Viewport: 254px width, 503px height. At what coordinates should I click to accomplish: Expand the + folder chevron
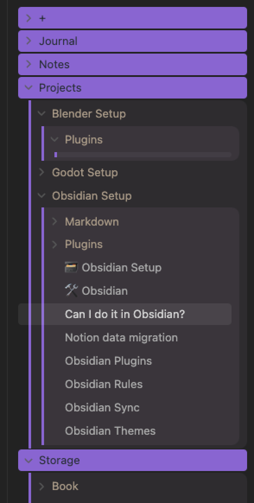pos(29,18)
